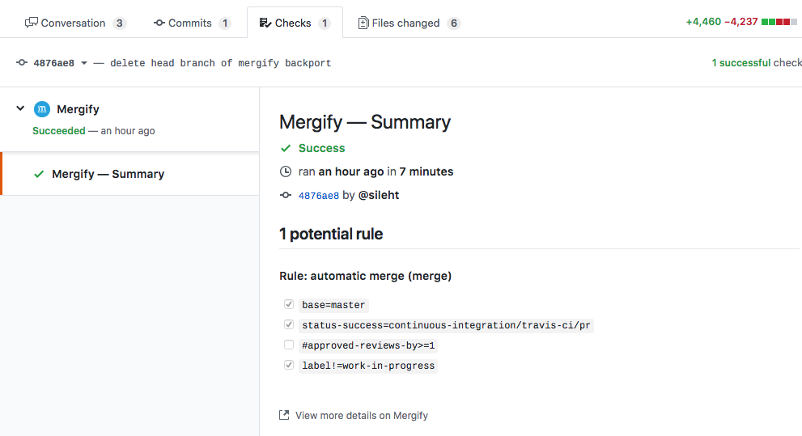Open the @sileht user profile link

pyautogui.click(x=379, y=195)
